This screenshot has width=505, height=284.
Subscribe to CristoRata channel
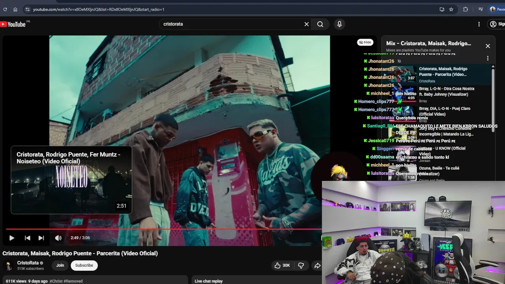[x=84, y=265]
